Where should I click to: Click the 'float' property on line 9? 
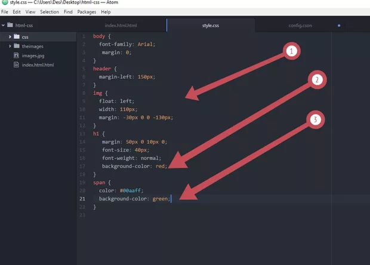pyautogui.click(x=106, y=101)
